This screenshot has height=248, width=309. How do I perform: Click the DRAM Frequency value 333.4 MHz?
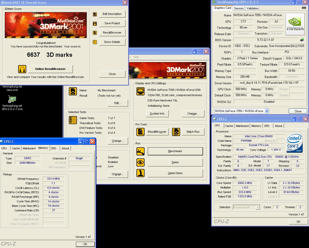tap(53, 179)
